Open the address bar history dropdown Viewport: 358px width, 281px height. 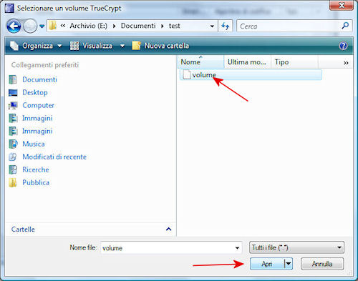point(212,26)
